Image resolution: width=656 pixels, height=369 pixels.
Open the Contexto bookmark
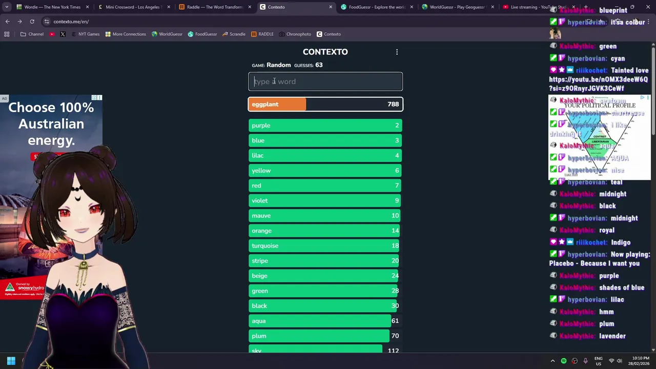[x=329, y=34]
